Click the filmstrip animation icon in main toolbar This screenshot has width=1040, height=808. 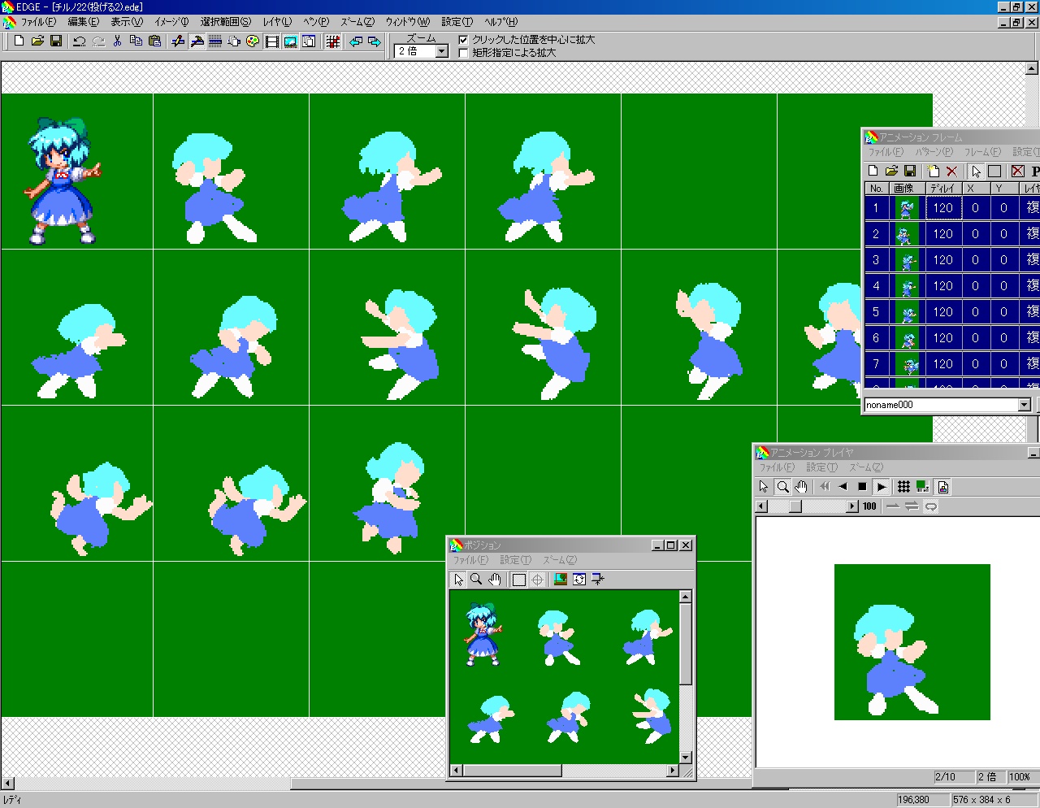(x=272, y=41)
